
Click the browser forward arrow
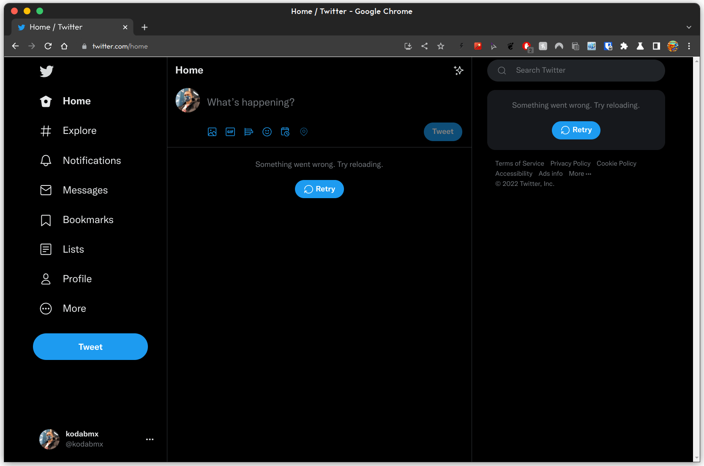tap(32, 46)
